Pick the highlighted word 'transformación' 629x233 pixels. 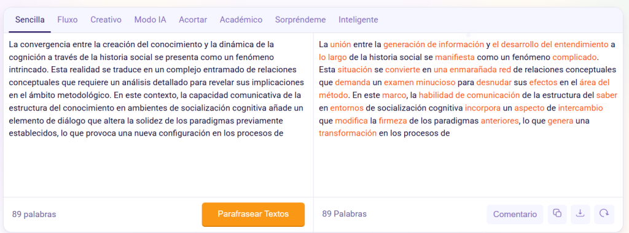click(x=348, y=134)
